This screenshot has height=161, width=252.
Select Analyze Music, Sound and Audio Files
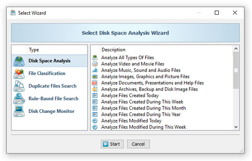tap(162, 70)
